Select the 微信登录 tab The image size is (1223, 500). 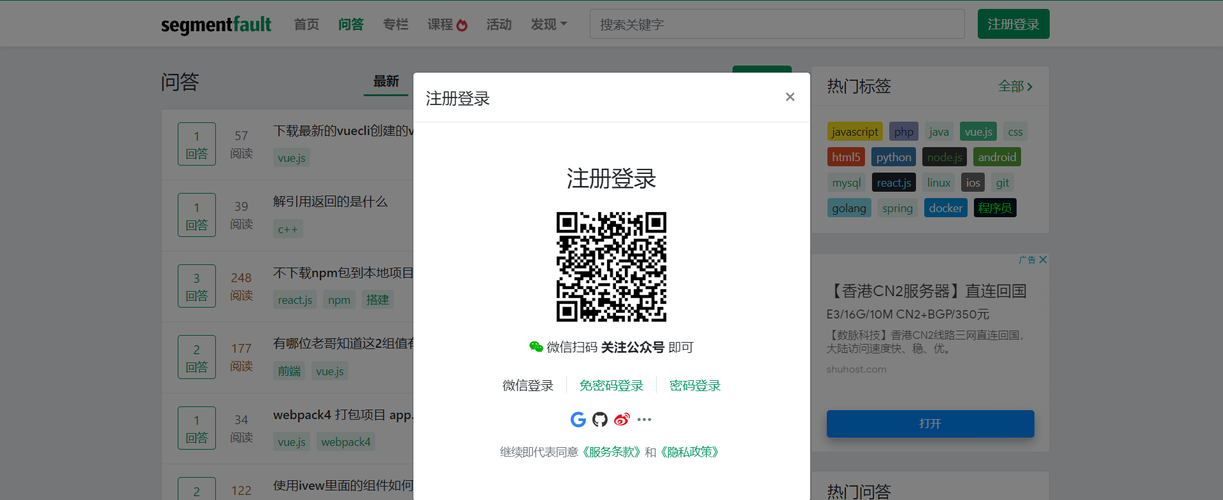coord(528,385)
